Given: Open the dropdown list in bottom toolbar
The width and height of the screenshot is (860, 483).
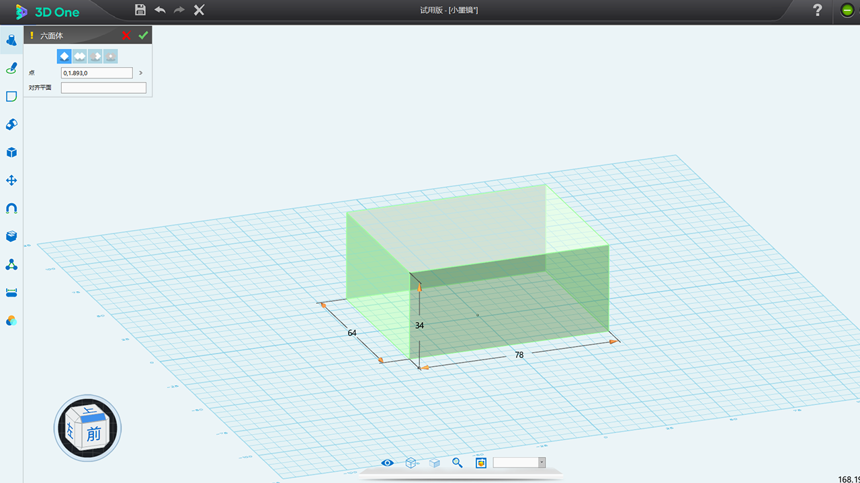Looking at the screenshot, I should point(542,463).
